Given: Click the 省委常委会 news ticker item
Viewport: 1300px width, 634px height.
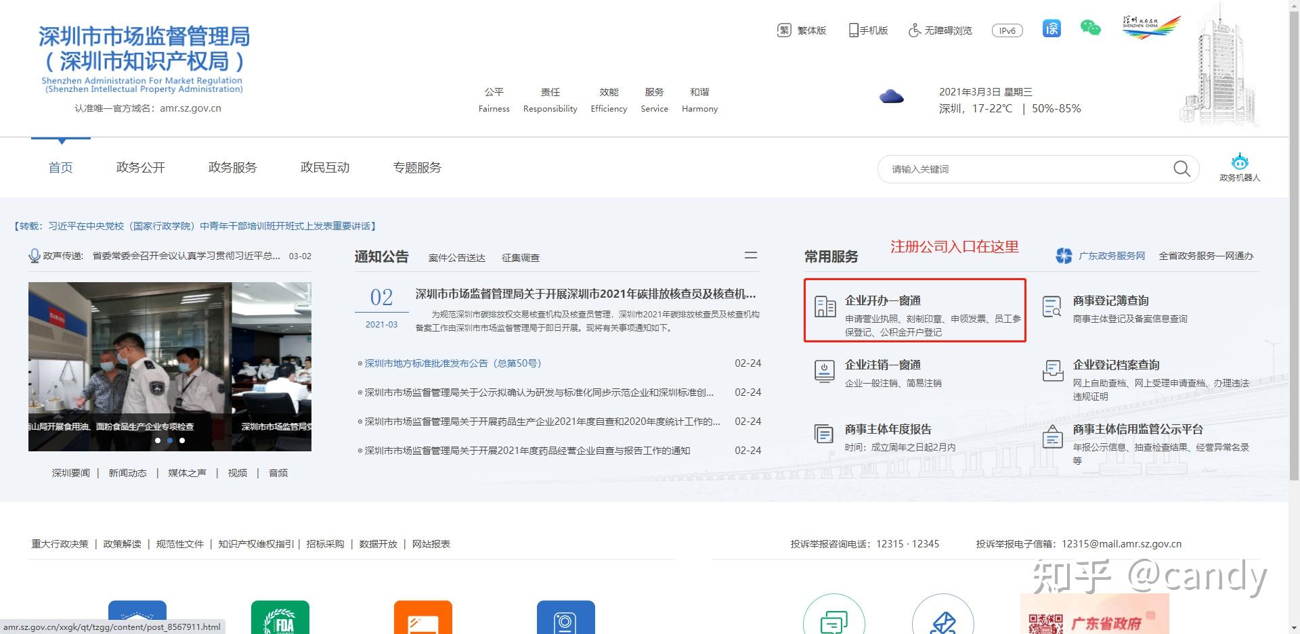Looking at the screenshot, I should 186,256.
